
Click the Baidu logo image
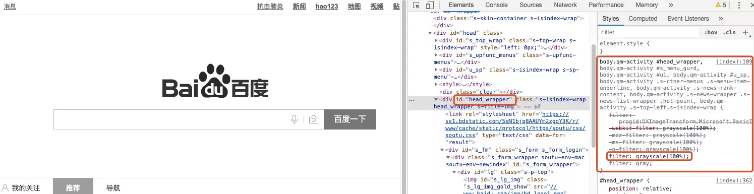215,81
